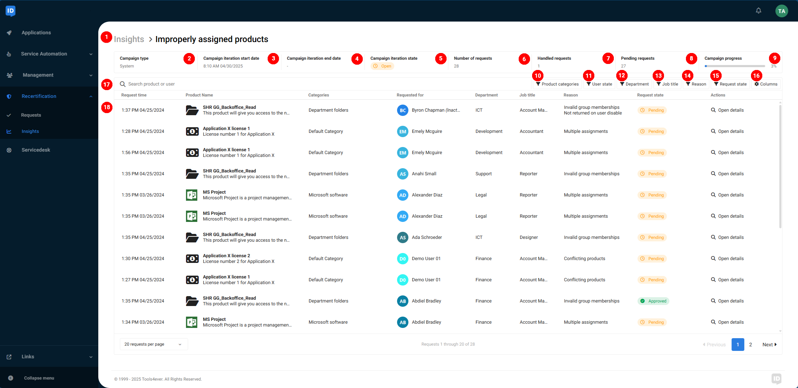Click the search magnifier icon

click(x=123, y=84)
